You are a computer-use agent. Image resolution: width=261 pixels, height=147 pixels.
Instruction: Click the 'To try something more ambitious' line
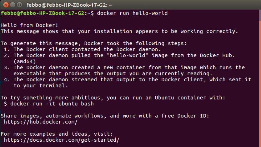tap(113, 98)
